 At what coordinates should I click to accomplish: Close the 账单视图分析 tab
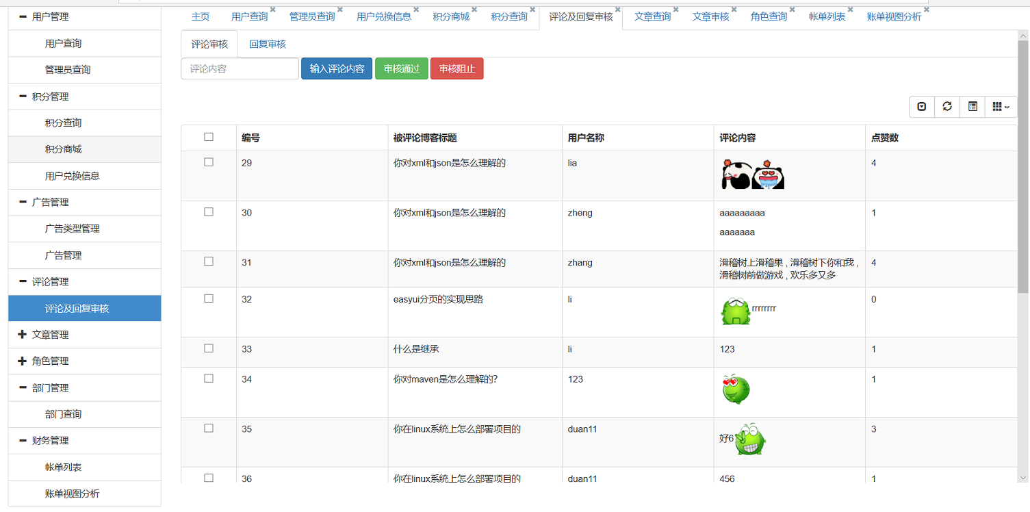[x=926, y=10]
